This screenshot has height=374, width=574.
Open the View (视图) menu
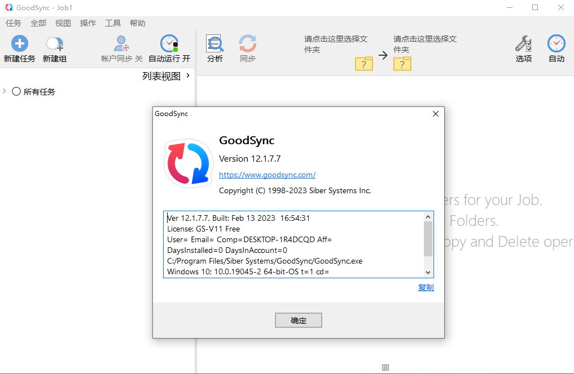click(x=63, y=23)
